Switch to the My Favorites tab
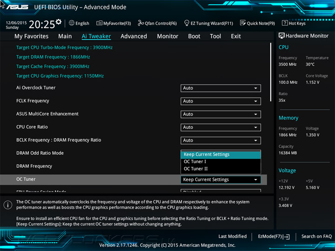This screenshot has height=251, width=335. click(32, 36)
